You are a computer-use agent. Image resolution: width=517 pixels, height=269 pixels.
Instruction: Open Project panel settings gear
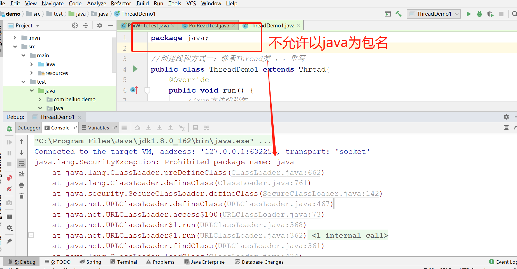click(x=99, y=25)
